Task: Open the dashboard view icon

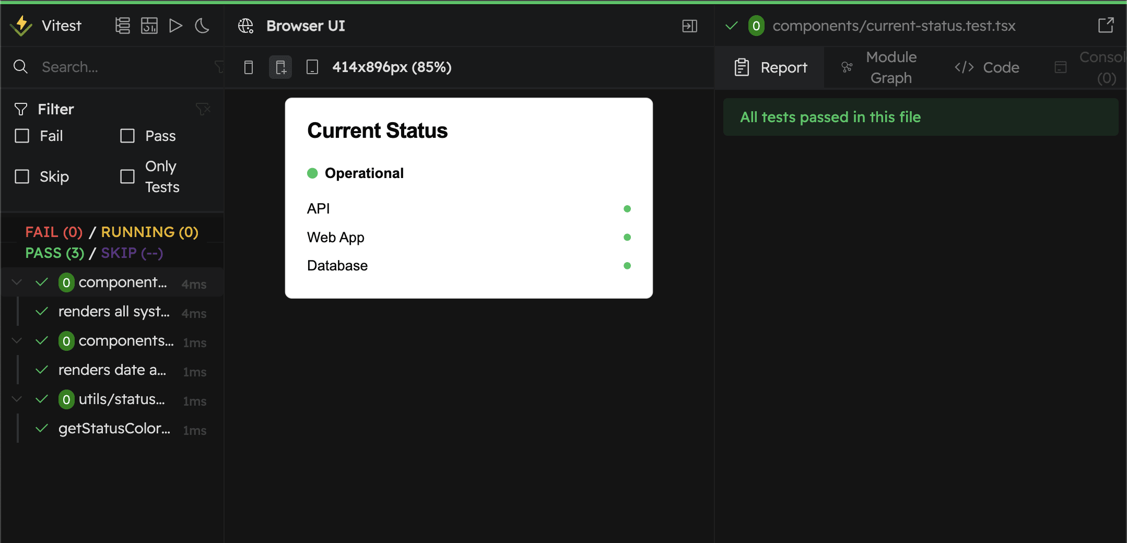Action: pyautogui.click(x=149, y=25)
